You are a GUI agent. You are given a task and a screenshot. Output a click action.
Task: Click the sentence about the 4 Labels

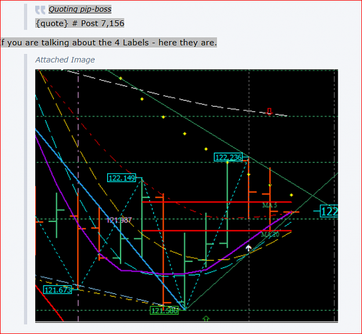point(108,42)
